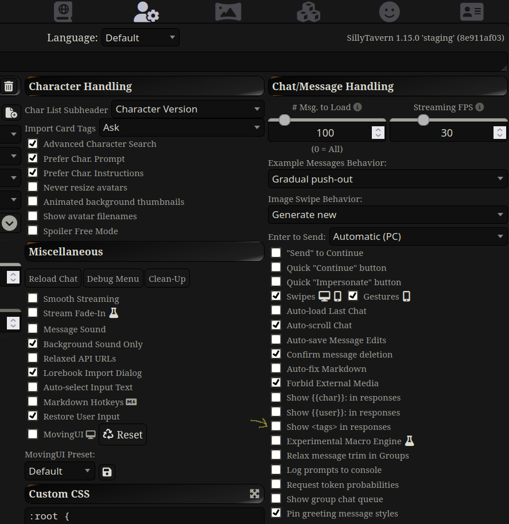Open Image Swipe Behavior dropdown
Image resolution: width=509 pixels, height=524 pixels.
pyautogui.click(x=388, y=215)
